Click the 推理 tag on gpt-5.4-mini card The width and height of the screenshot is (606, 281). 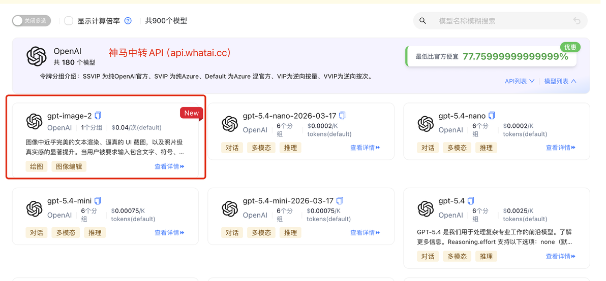pos(95,233)
